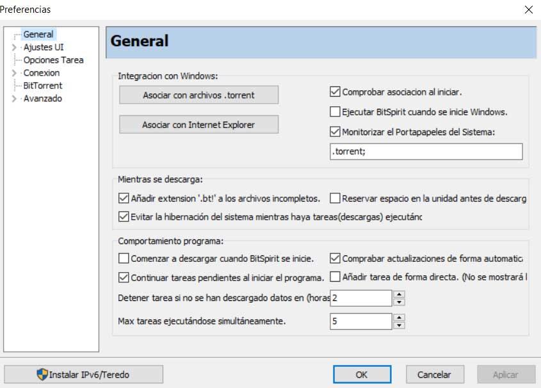Screen dimensions: 541x388
Task: Toggle Comprobar asociacion al iniciar checkbox
Action: pos(335,92)
